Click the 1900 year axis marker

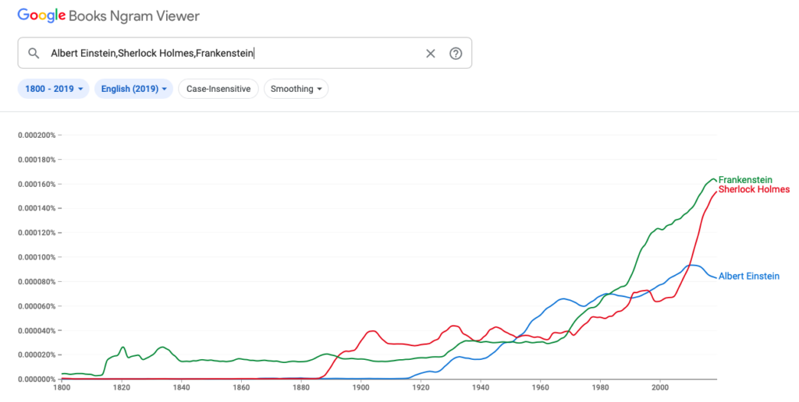[360, 386]
